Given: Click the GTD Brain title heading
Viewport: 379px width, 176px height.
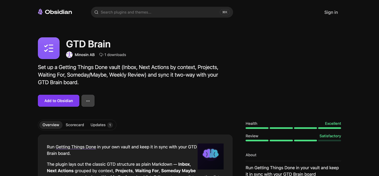Looking at the screenshot, I should (88, 44).
